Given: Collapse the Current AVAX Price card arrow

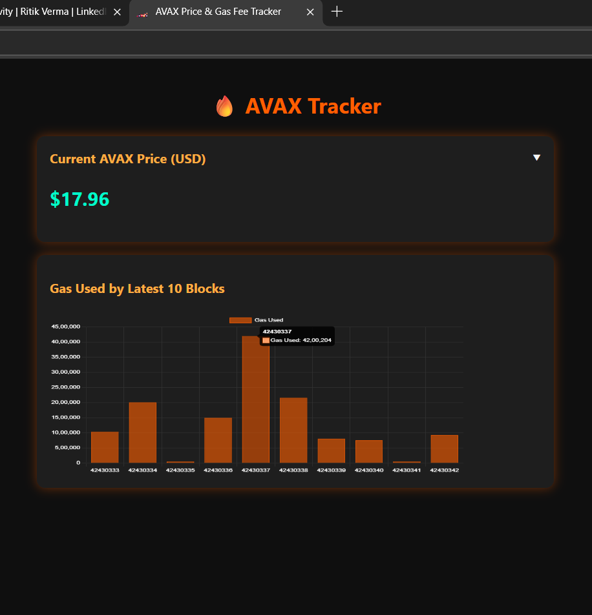Looking at the screenshot, I should click(536, 158).
